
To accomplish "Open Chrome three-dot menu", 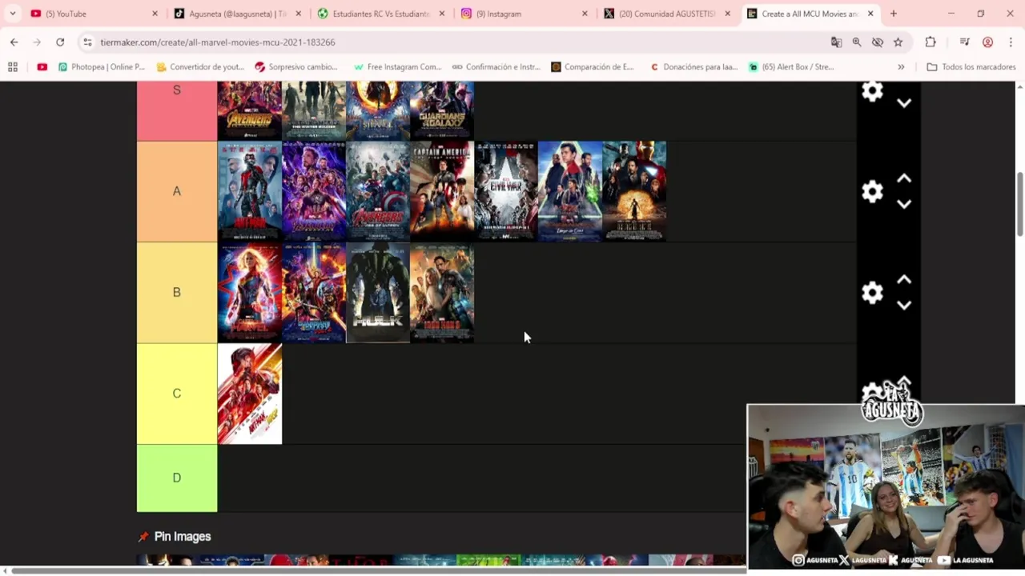I will pos(1011,42).
